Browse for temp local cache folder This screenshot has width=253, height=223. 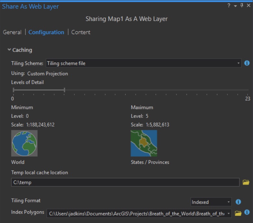[x=246, y=182]
